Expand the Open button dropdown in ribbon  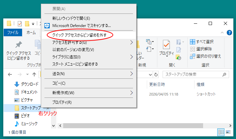coord(183,42)
